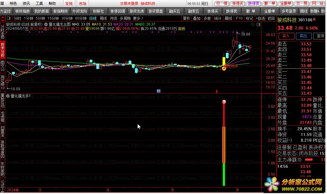The height and width of the screenshot is (194, 327).
Task: Click the 叠加 overlay button
Action: (x=197, y=18)
